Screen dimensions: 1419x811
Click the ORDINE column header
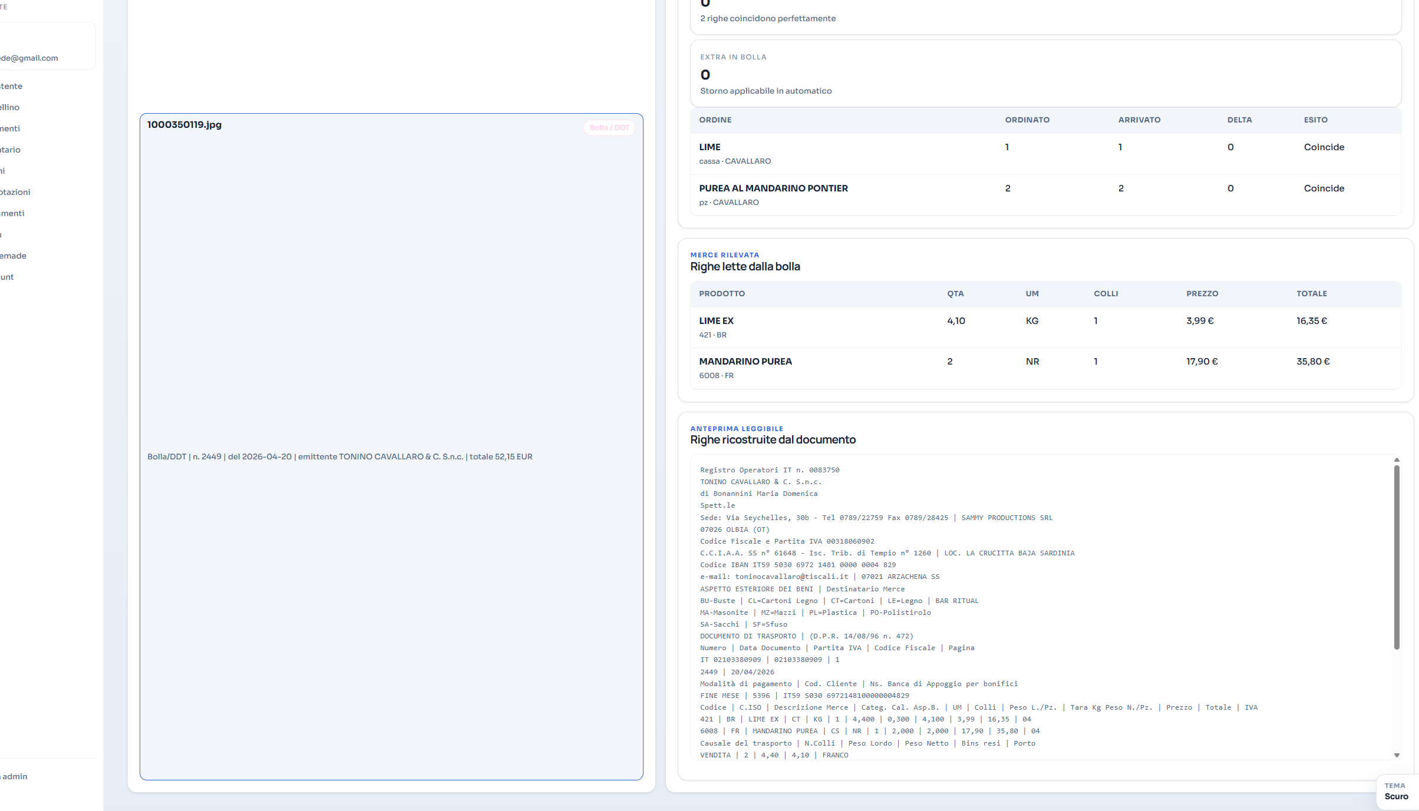pyautogui.click(x=715, y=120)
